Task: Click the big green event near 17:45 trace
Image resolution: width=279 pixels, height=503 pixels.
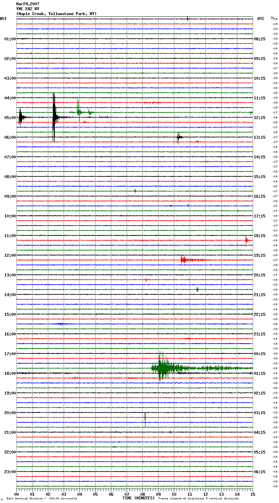Action: (x=164, y=368)
